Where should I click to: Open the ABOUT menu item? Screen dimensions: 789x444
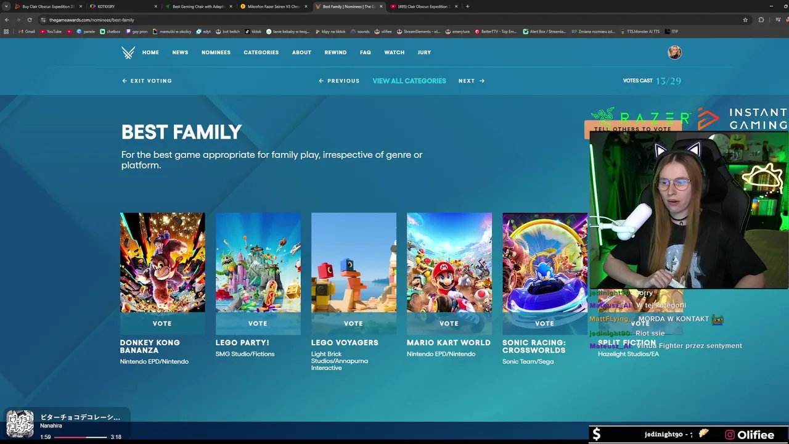click(301, 52)
